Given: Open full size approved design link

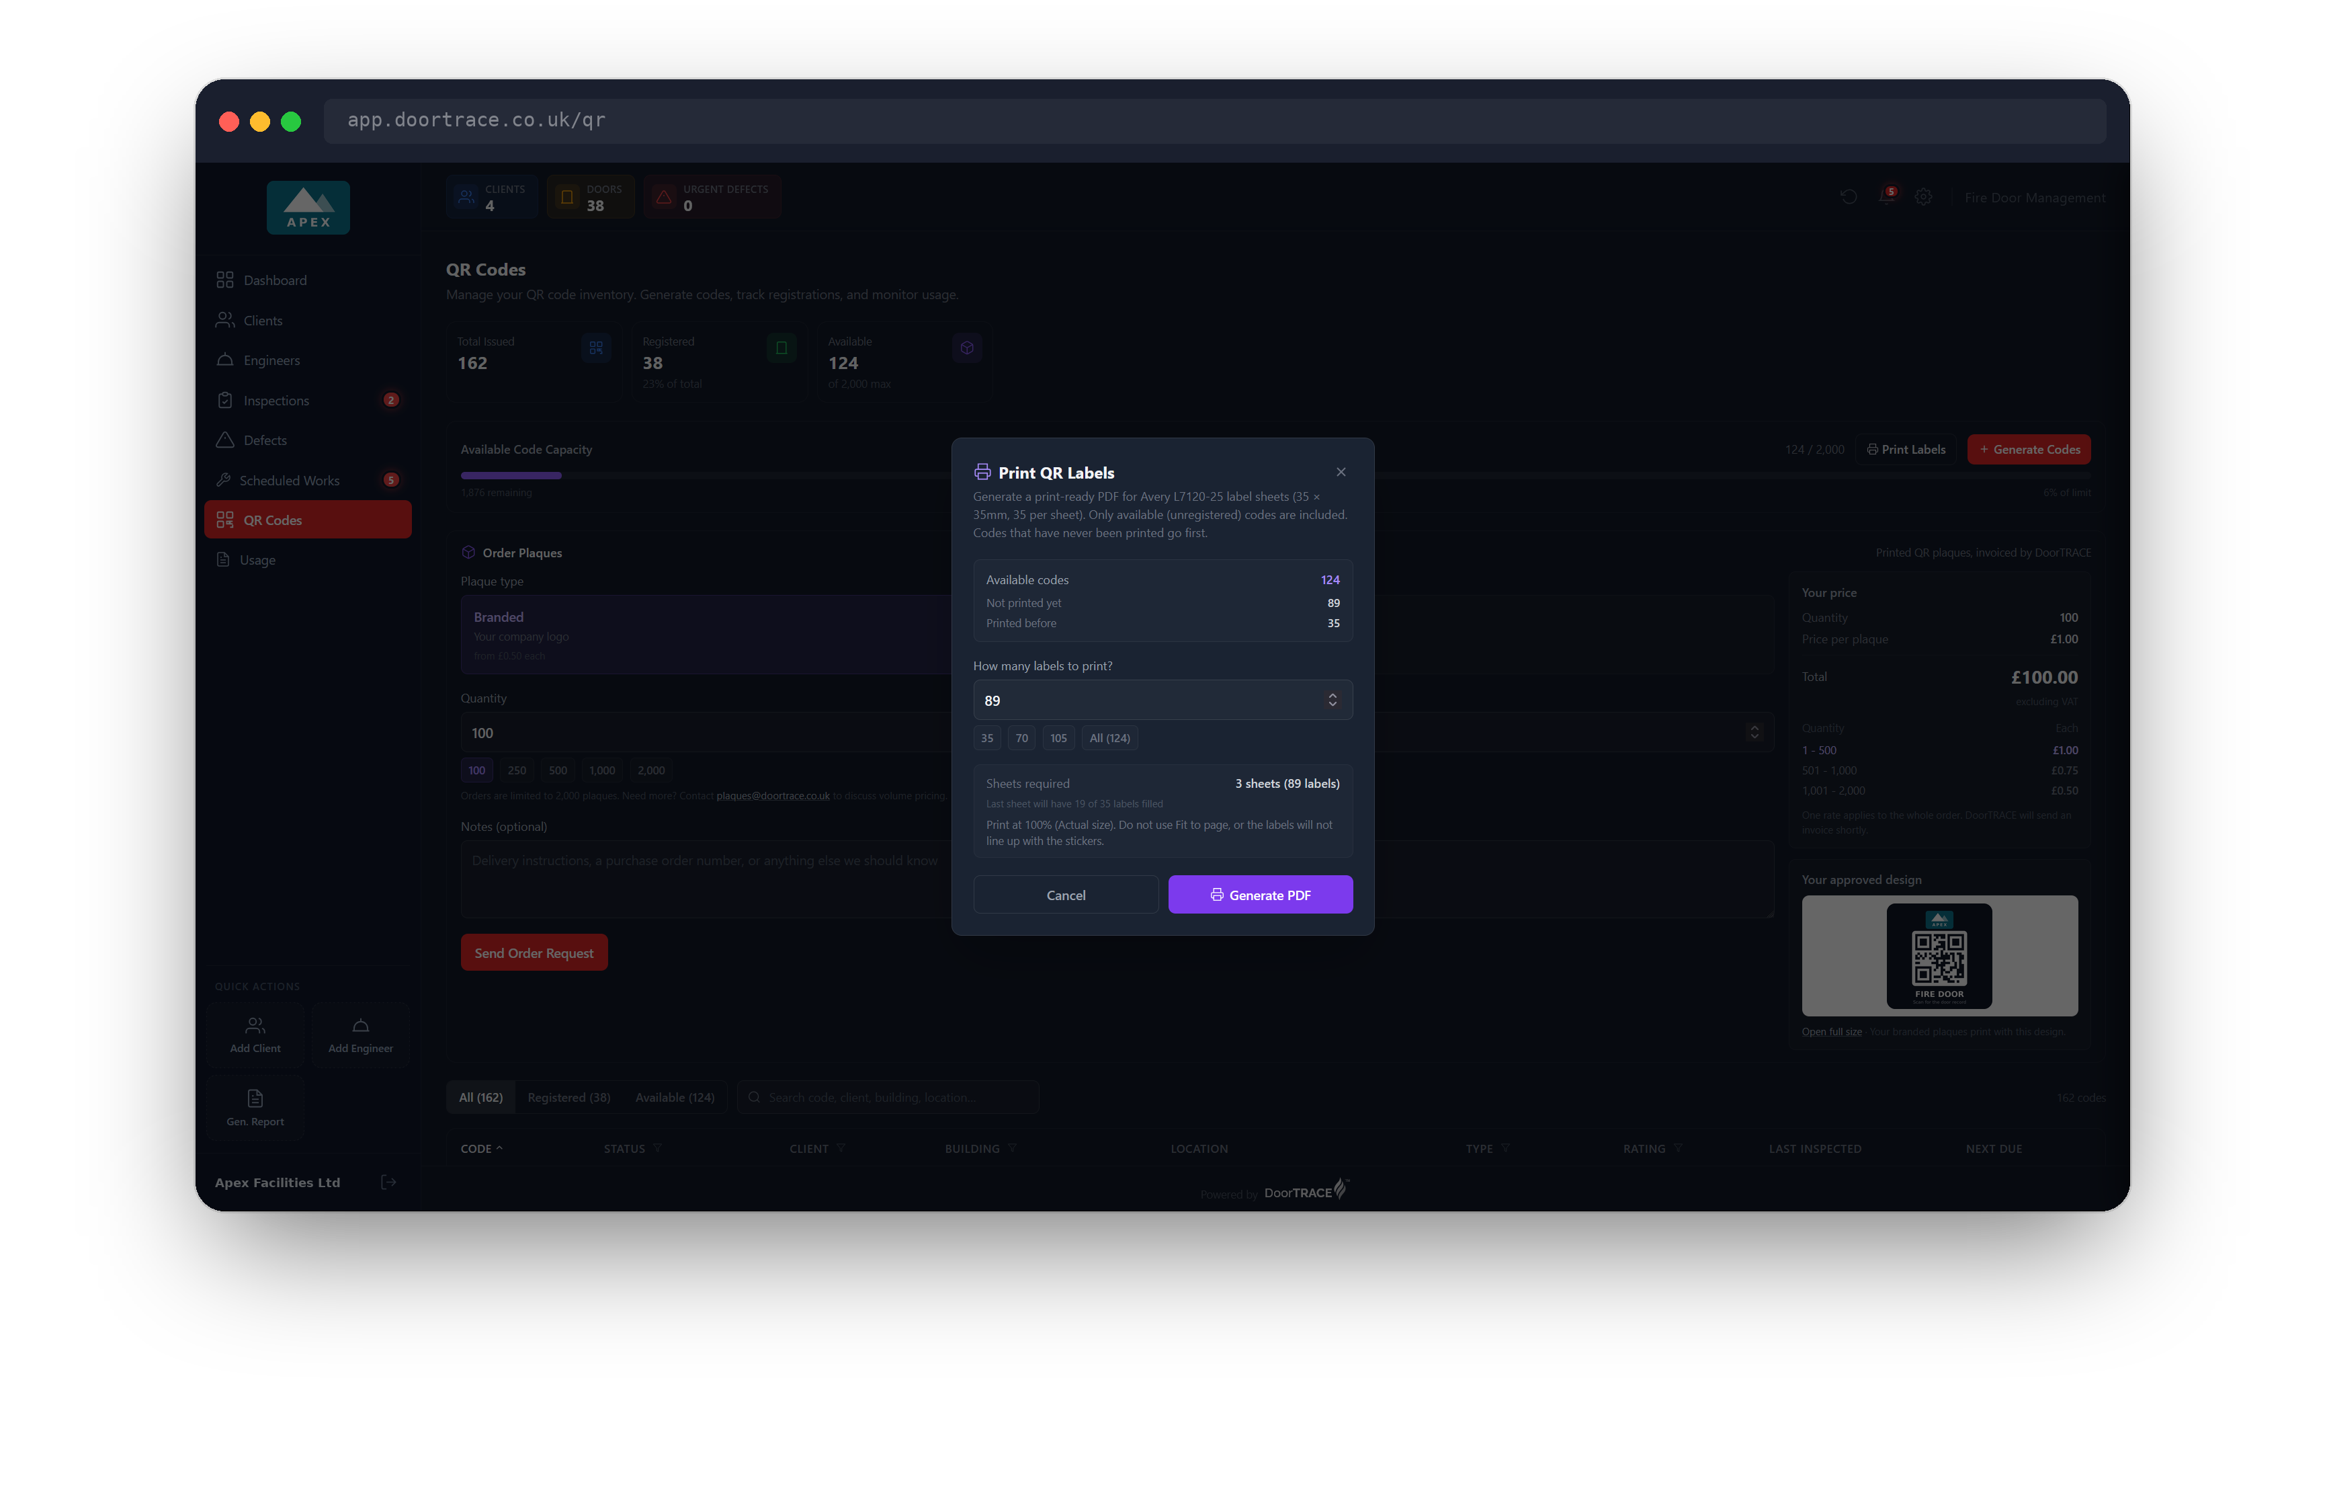Looking at the screenshot, I should (1832, 1032).
